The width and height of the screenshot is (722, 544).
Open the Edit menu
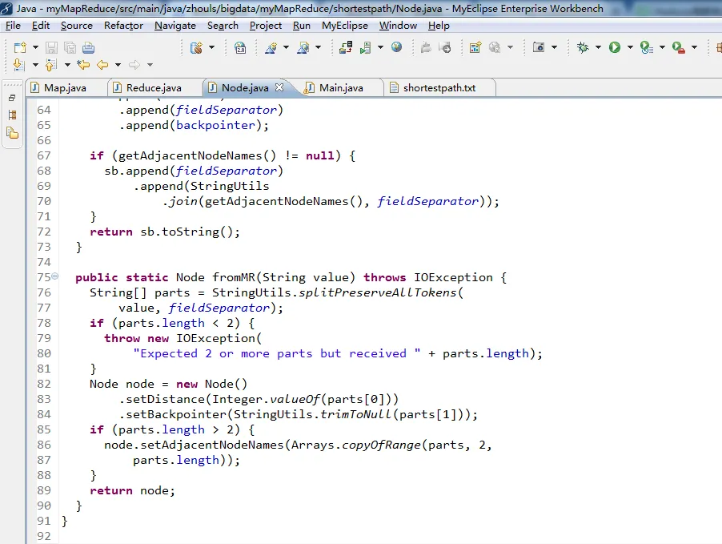tap(41, 26)
